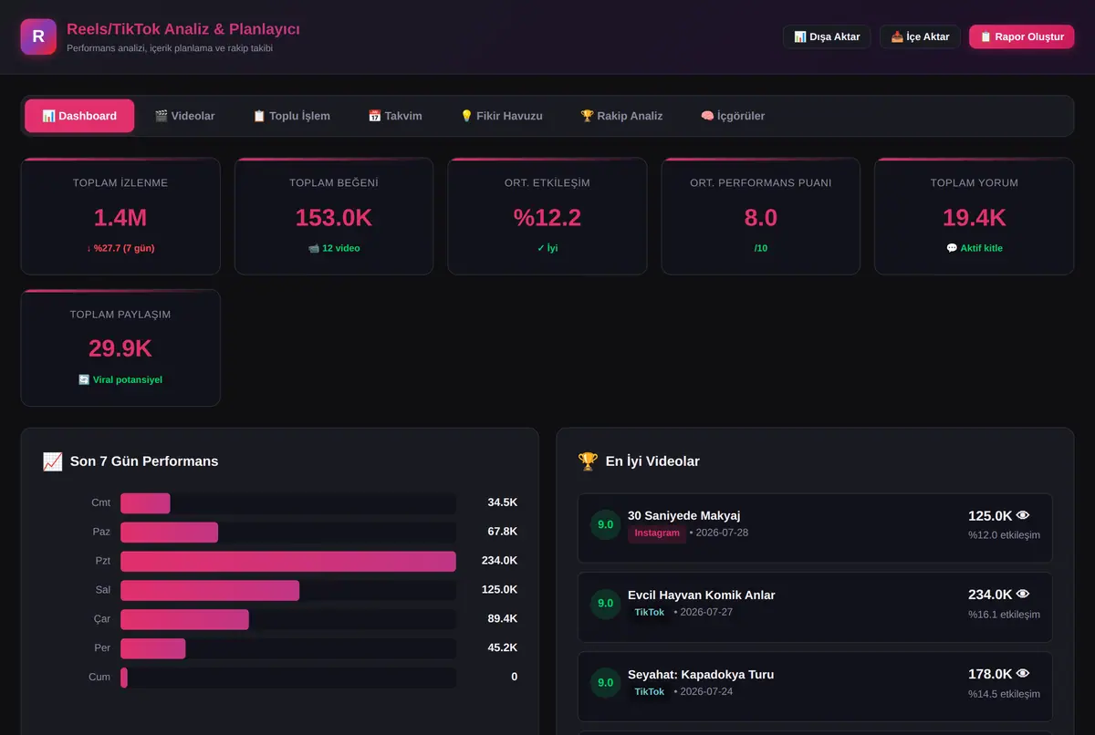Click the chart icon beside Son 7 Gün Performans
The image size is (1095, 735).
pos(52,461)
